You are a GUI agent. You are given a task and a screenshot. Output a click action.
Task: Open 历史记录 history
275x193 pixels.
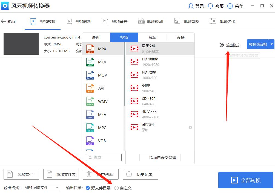[140, 174]
